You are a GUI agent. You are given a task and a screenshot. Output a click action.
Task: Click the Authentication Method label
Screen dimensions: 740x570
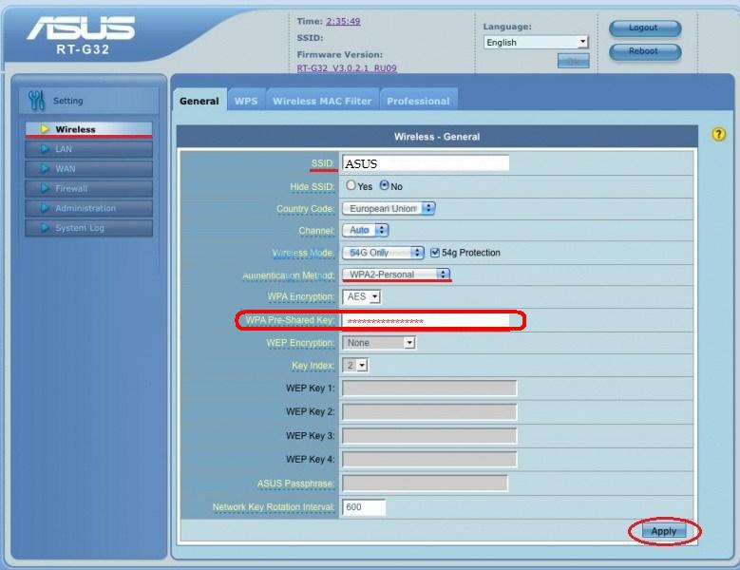tap(289, 275)
